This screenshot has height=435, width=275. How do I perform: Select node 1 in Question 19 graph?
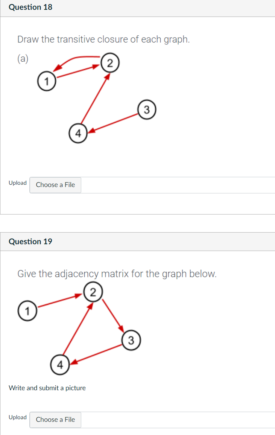[27, 310]
